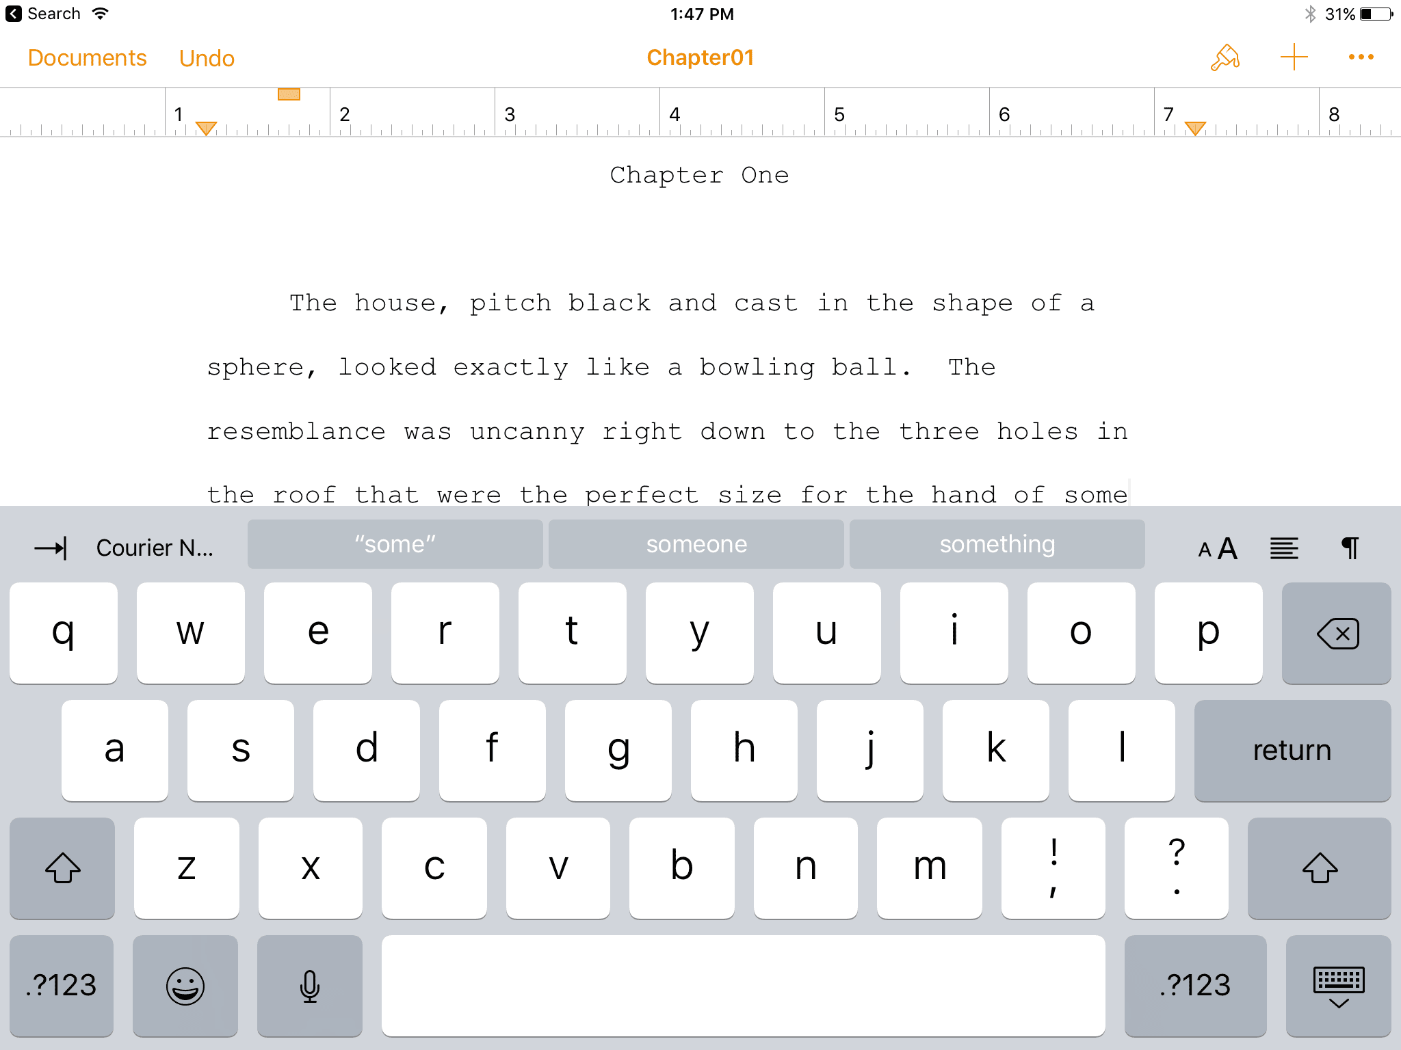Switch to numbers and symbols keyboard

coord(61,985)
